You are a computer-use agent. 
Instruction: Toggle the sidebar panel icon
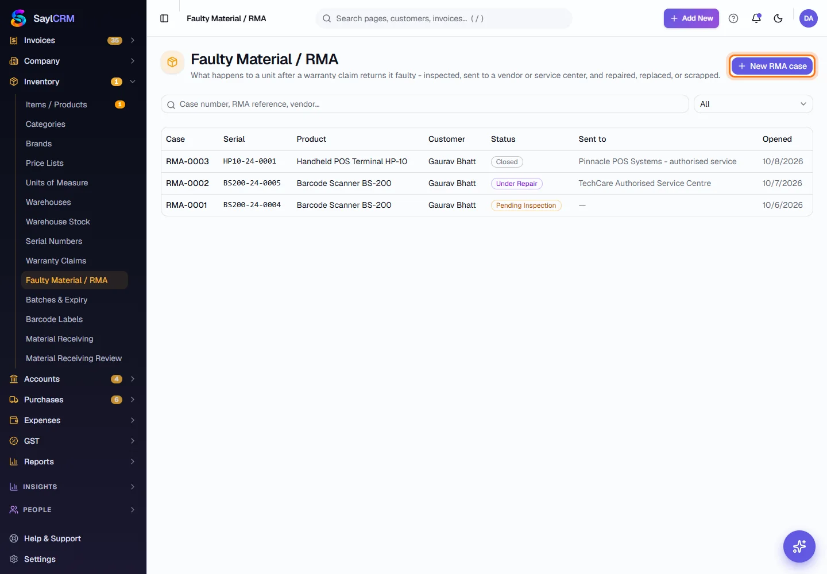(164, 18)
